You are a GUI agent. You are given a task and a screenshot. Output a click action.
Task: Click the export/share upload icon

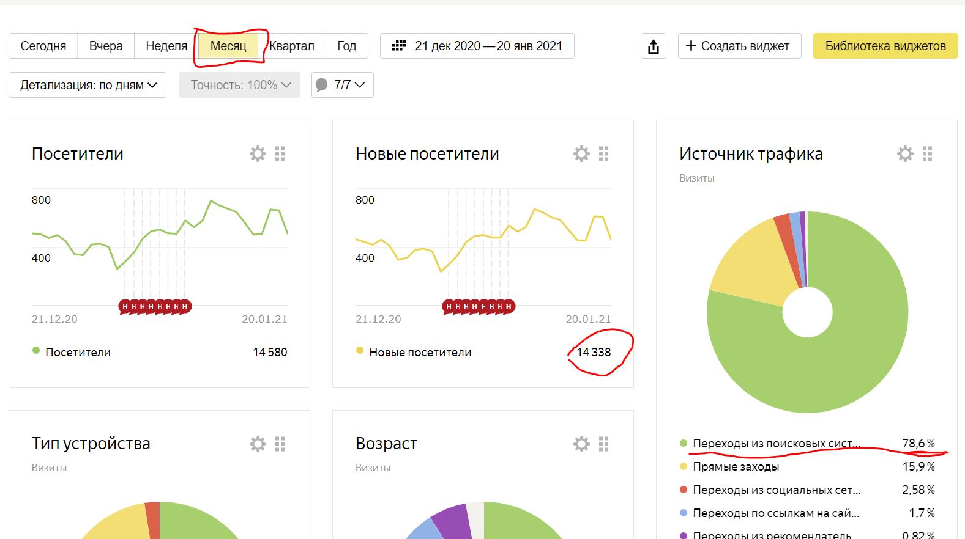(x=654, y=46)
